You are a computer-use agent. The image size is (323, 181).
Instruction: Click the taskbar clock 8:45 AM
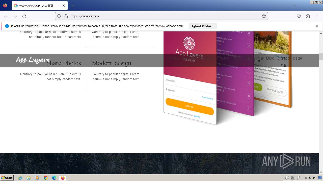[x=310, y=178]
